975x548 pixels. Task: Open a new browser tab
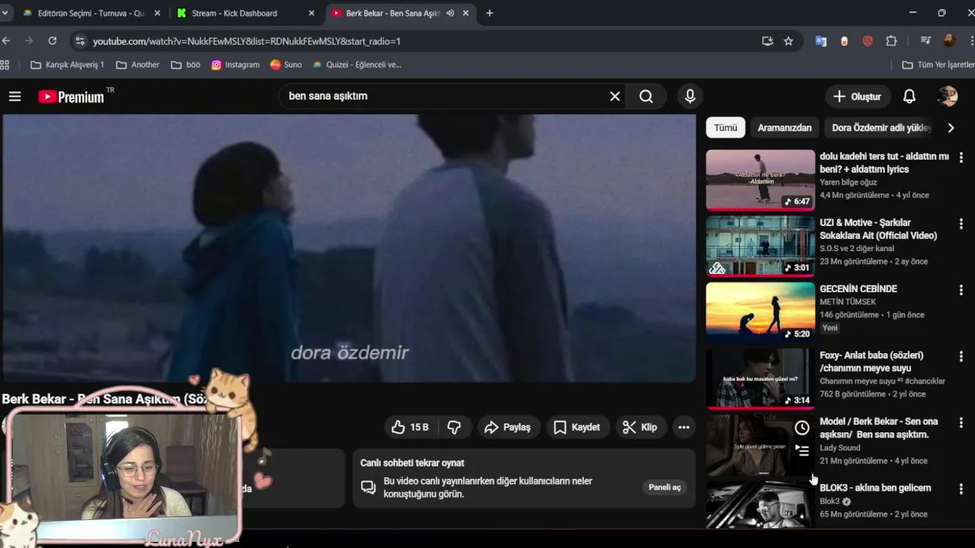(x=489, y=13)
